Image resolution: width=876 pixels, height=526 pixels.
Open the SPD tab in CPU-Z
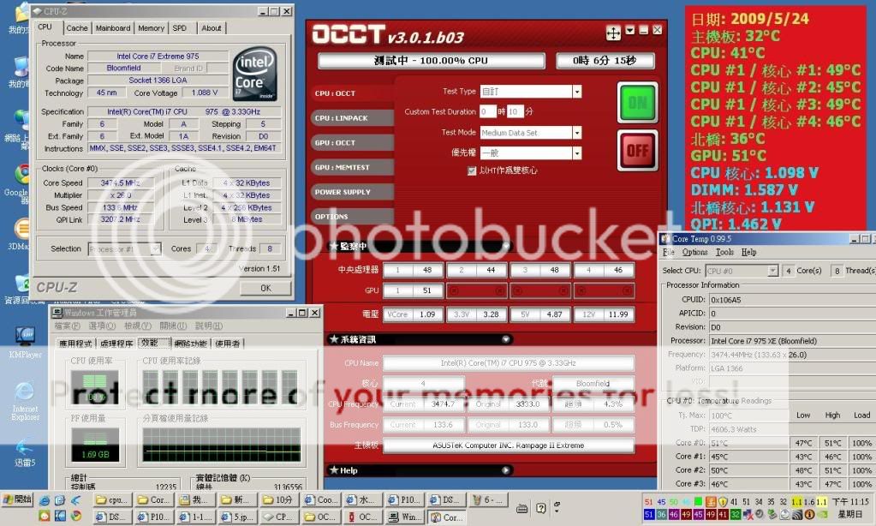click(x=180, y=28)
